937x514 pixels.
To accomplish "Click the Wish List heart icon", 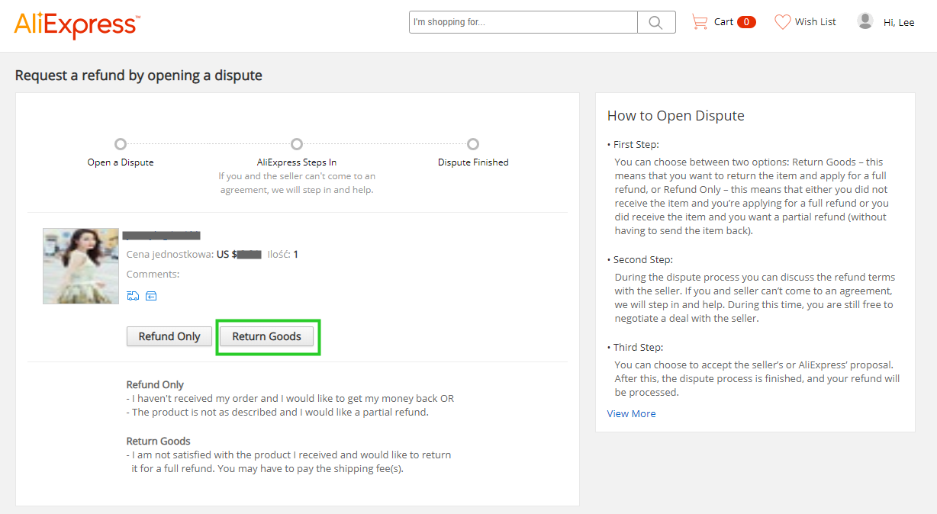I will 782,22.
